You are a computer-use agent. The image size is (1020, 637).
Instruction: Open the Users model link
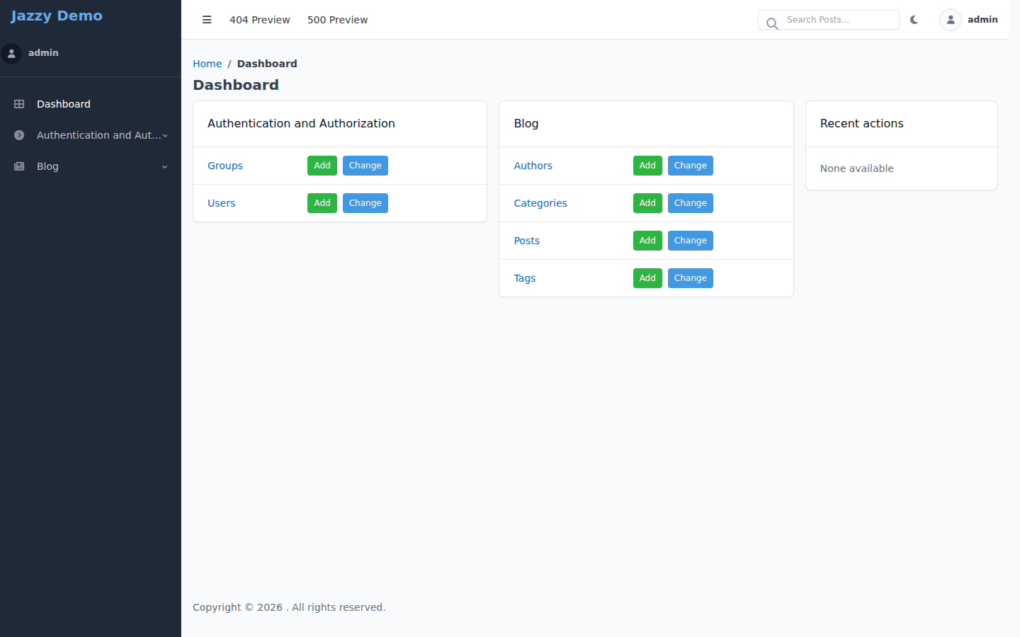click(x=222, y=203)
